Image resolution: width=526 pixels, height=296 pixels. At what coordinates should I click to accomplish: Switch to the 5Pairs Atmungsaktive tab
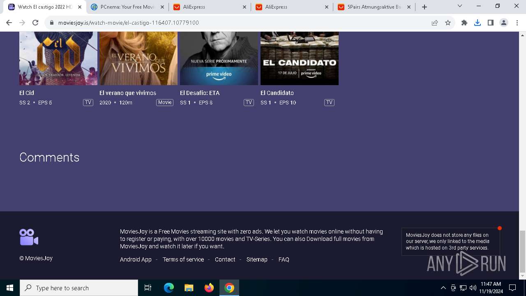374,7
